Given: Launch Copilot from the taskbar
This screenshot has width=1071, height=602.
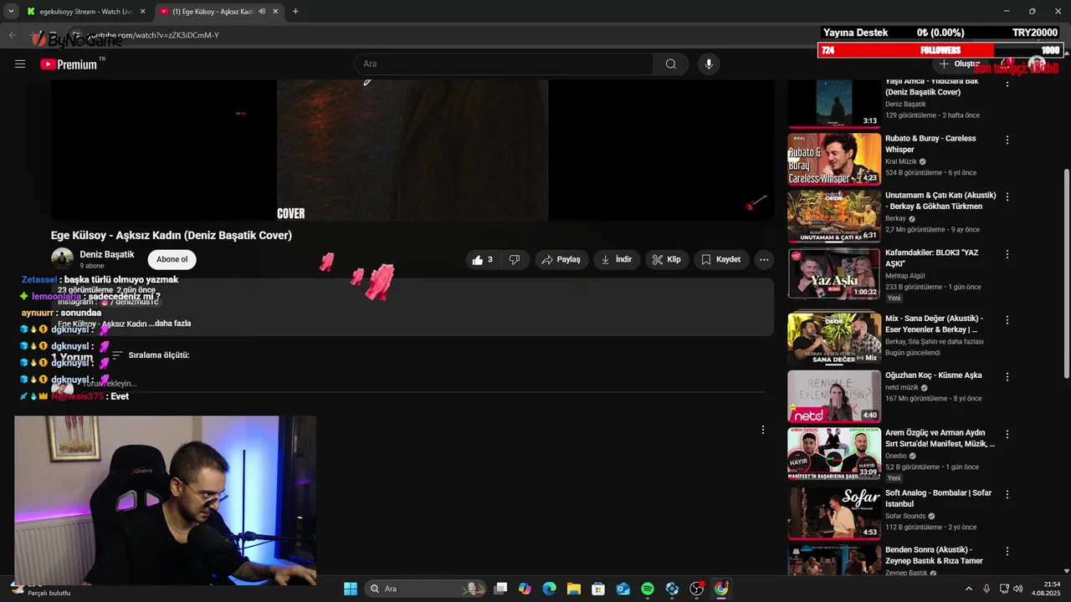Looking at the screenshot, I should pyautogui.click(x=525, y=589).
